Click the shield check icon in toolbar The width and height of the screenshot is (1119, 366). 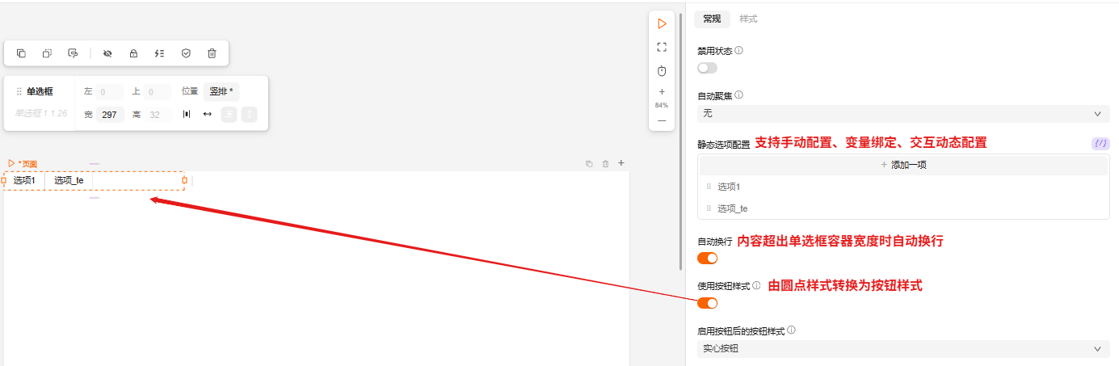[x=186, y=53]
